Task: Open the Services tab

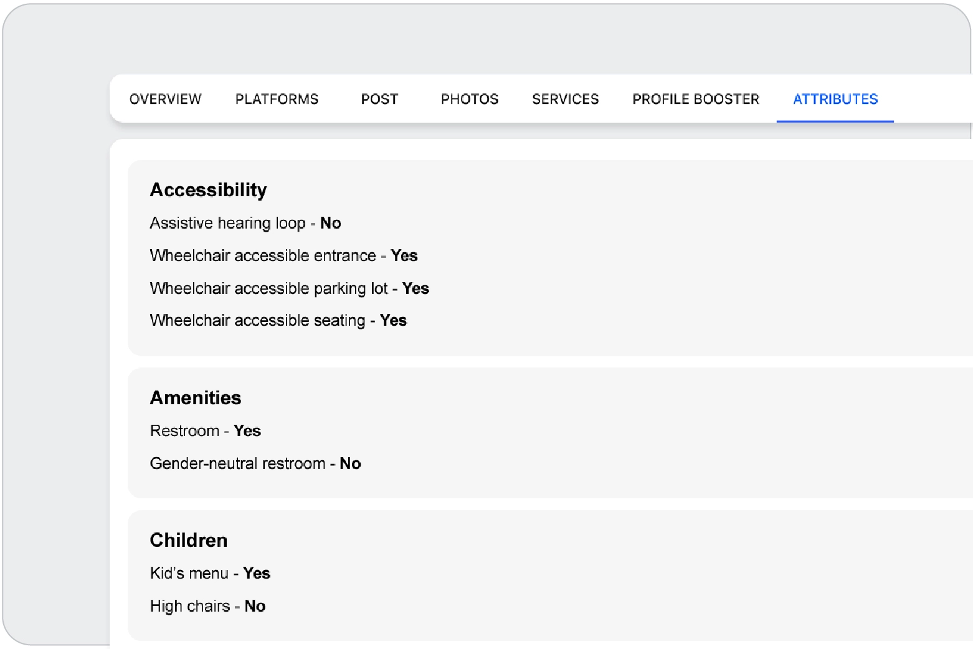Action: (565, 99)
